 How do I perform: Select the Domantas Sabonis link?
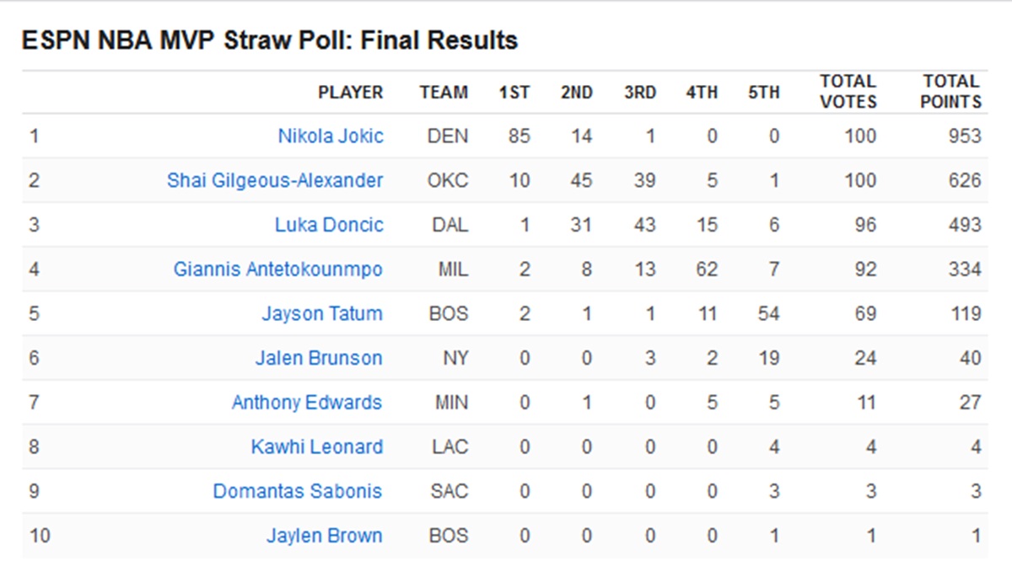(298, 492)
